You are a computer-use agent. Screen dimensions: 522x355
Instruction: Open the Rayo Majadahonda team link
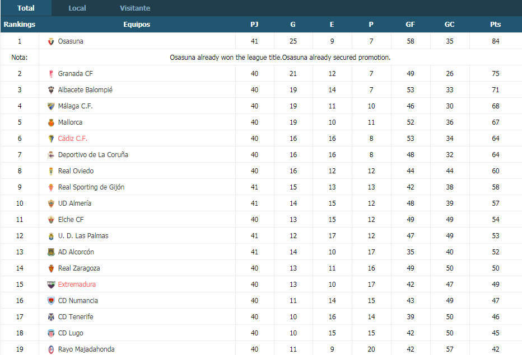86,349
